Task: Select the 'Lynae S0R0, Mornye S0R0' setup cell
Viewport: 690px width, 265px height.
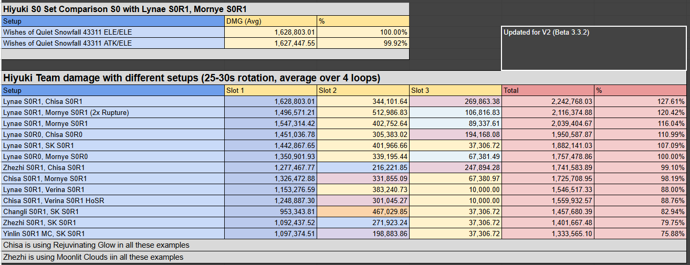Action: coord(113,156)
